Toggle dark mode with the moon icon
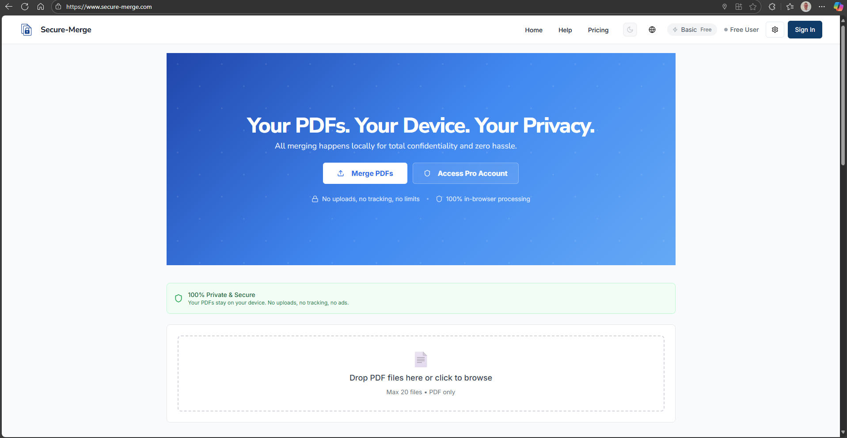This screenshot has width=847, height=438. 630,30
